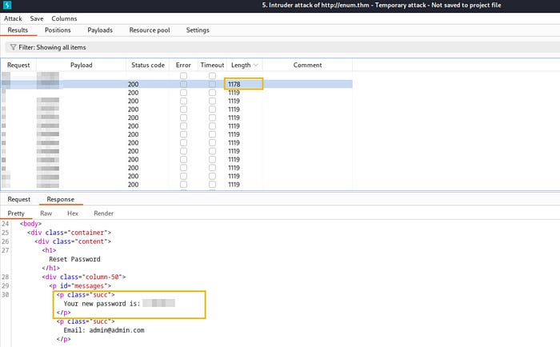Screen dimensions: 560x347
Task: Click the filter funnel icon
Action: [x=14, y=47]
